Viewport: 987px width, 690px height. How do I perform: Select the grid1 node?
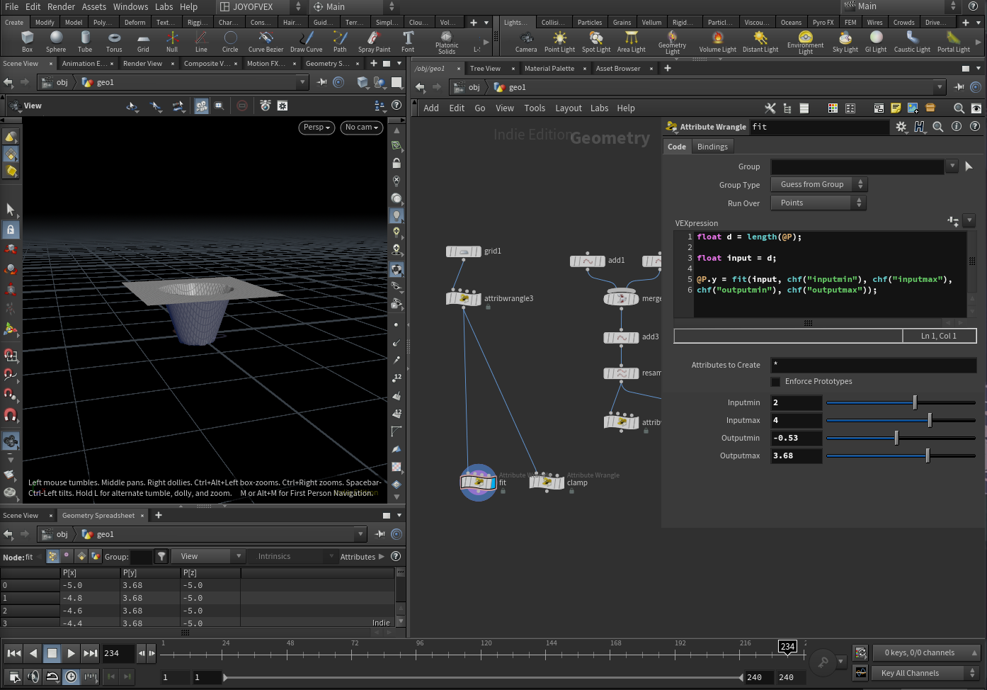pyautogui.click(x=464, y=251)
